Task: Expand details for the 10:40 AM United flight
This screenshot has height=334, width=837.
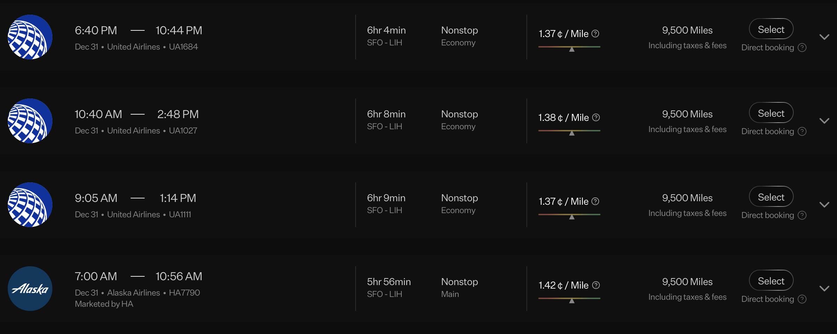Action: click(x=825, y=121)
